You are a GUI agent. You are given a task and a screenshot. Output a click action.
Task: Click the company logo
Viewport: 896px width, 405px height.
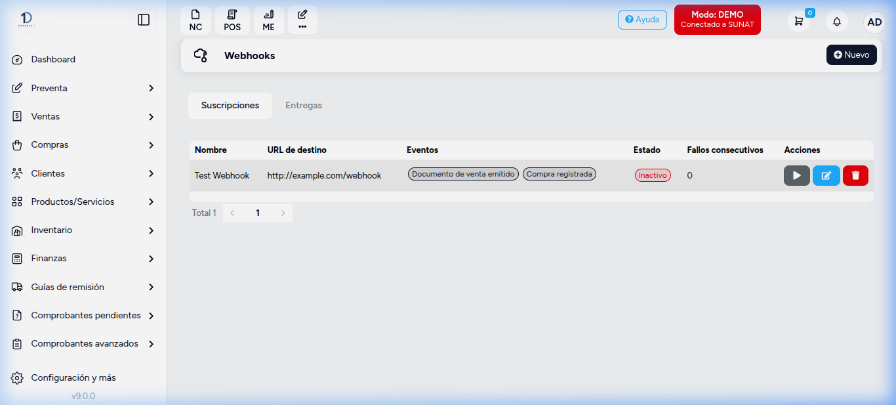[27, 20]
